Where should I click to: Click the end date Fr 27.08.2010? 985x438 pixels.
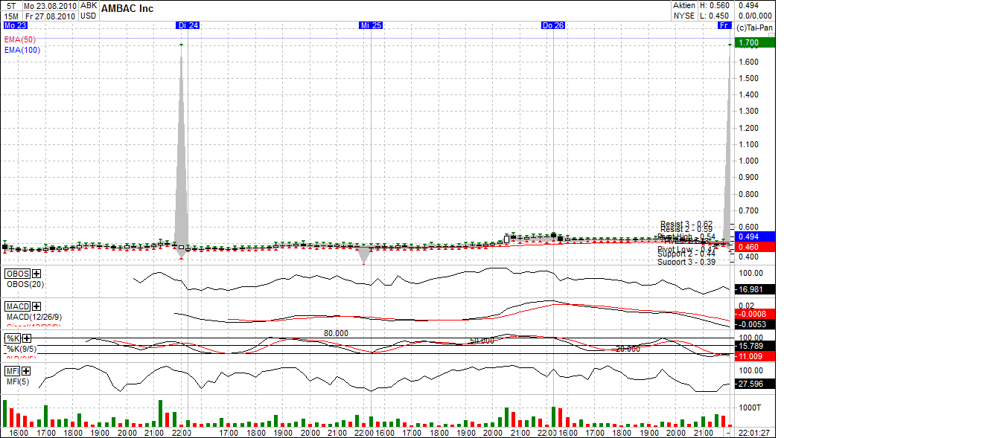pos(50,15)
